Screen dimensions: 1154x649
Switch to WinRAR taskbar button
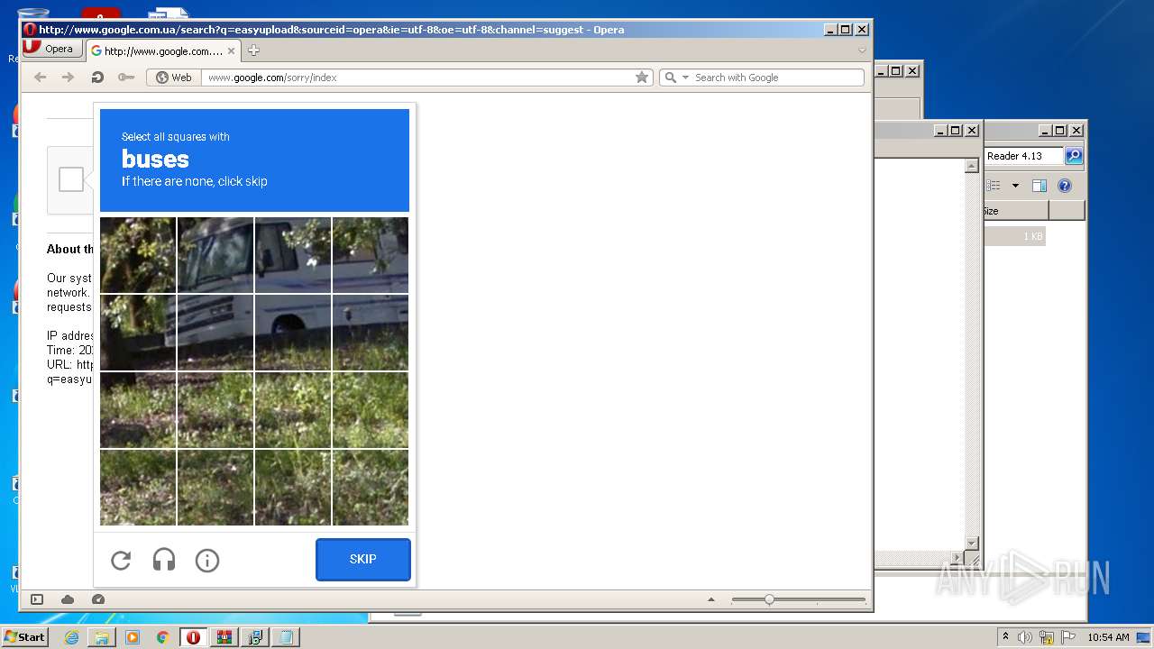click(x=224, y=637)
